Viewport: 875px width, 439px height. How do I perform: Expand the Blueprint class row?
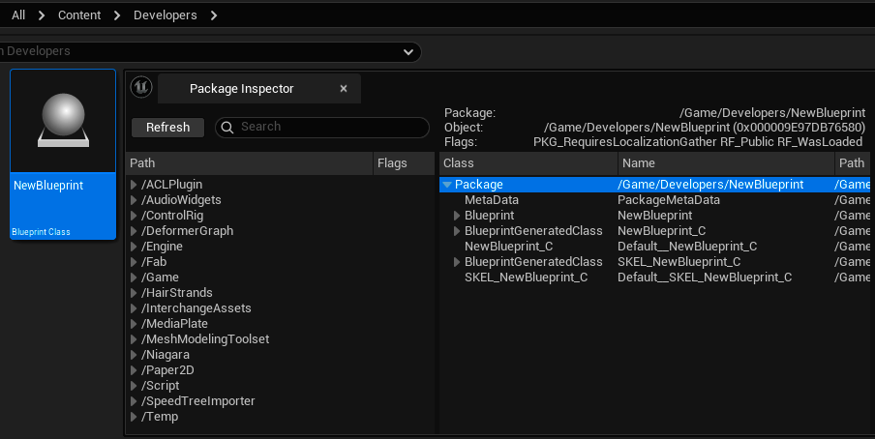457,216
